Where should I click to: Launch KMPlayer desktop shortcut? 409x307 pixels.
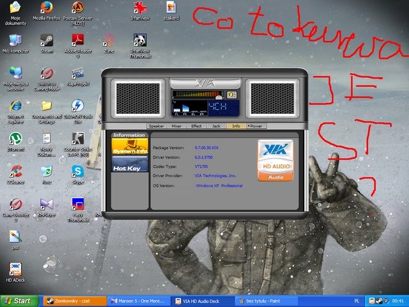[x=47, y=207]
